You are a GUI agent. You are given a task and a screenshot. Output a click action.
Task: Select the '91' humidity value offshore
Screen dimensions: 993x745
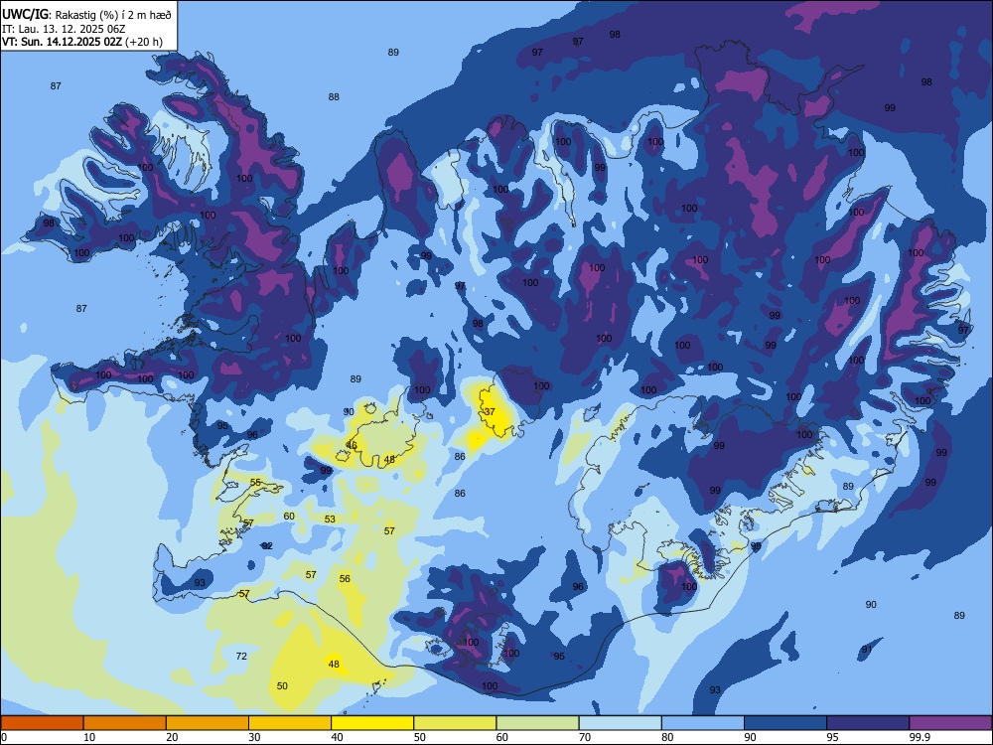click(866, 650)
